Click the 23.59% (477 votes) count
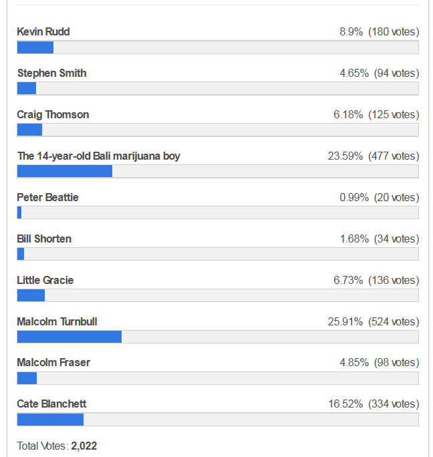 (x=374, y=156)
